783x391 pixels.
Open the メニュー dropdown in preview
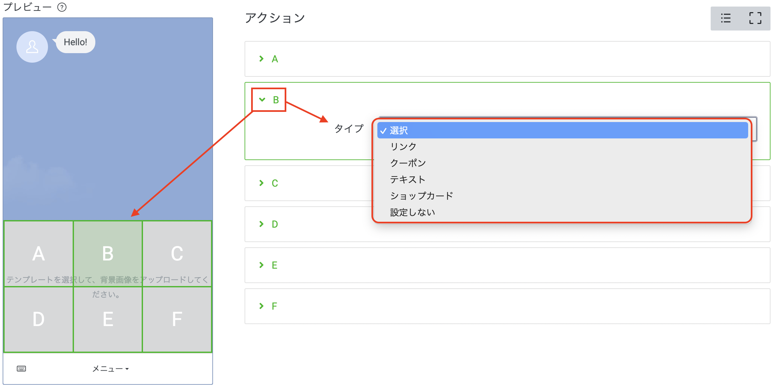[x=110, y=369]
